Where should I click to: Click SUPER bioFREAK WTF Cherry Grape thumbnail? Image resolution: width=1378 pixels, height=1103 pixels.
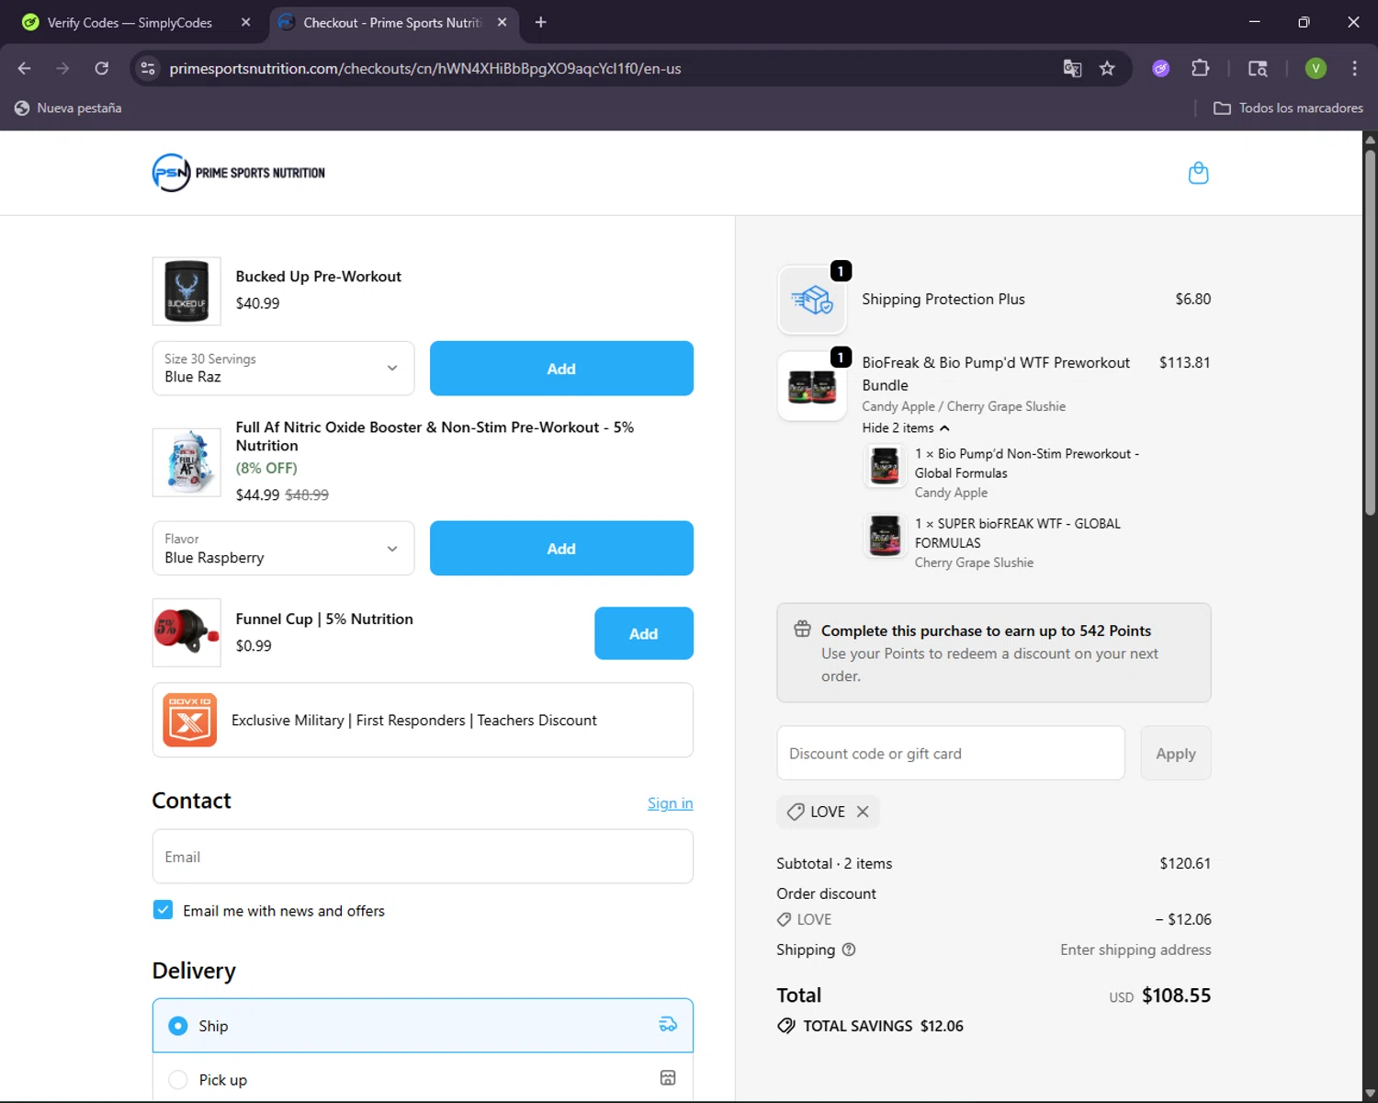point(885,536)
